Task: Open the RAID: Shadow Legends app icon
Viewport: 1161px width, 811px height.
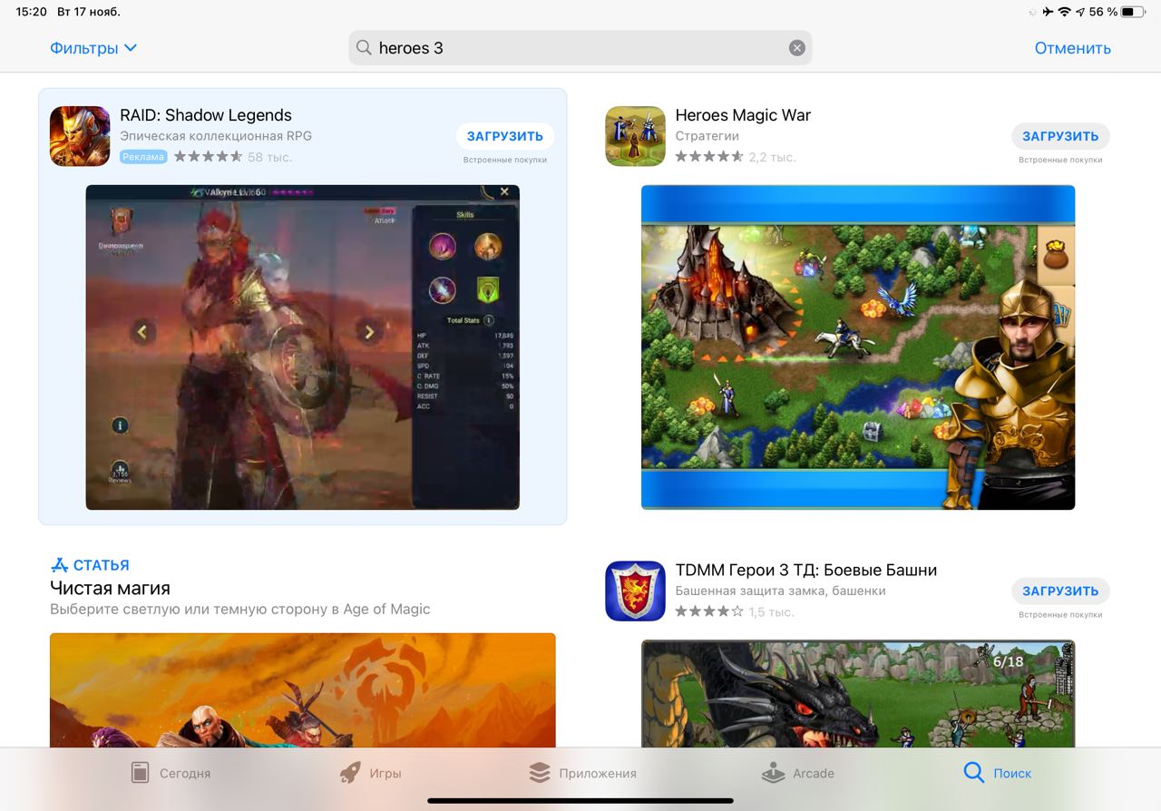Action: coord(80,136)
